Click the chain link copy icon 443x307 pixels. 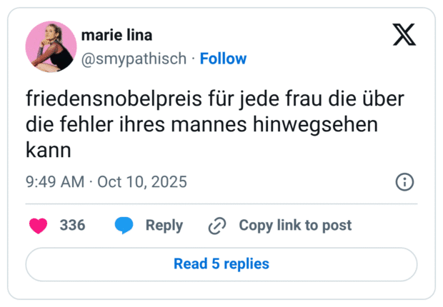tap(216, 226)
